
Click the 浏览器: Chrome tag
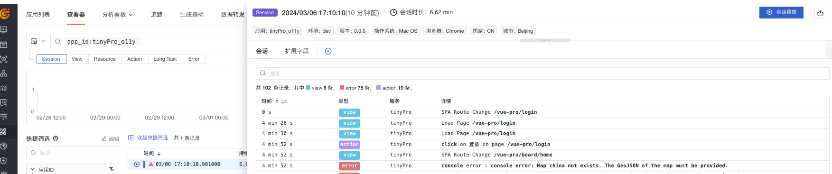coord(445,31)
